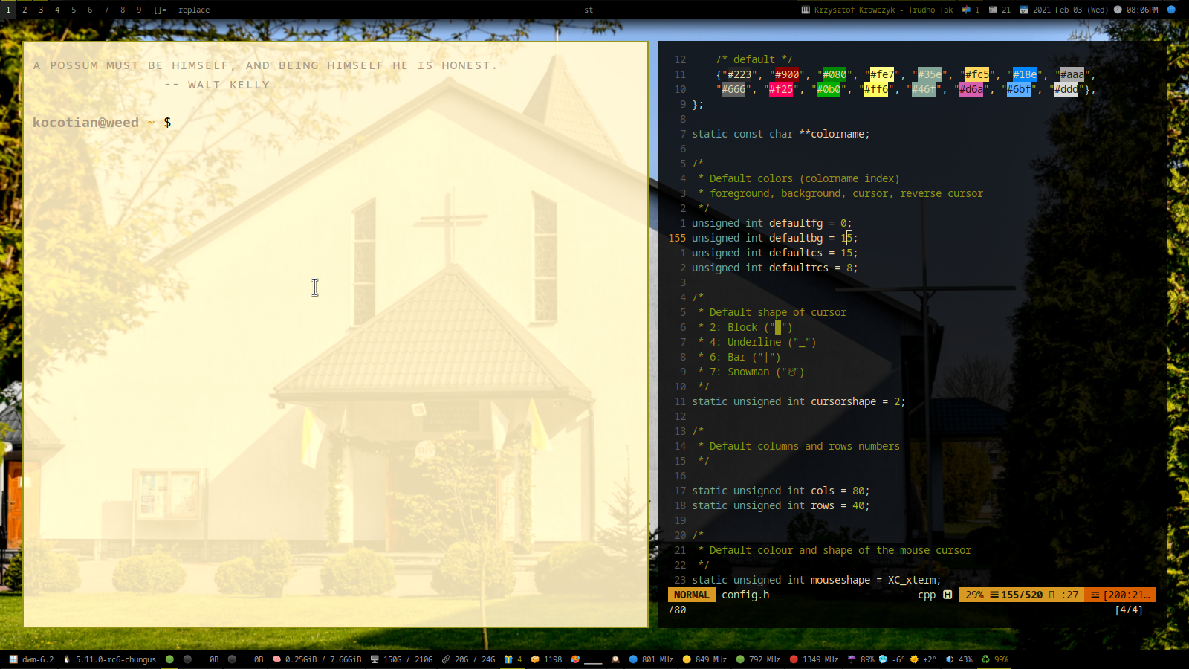Switch to dwm tag 2
Screen dimensions: 1189x669
(25, 10)
